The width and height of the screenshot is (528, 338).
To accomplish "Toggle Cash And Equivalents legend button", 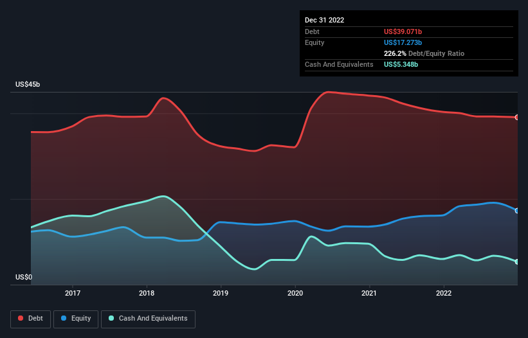I will [148, 319].
